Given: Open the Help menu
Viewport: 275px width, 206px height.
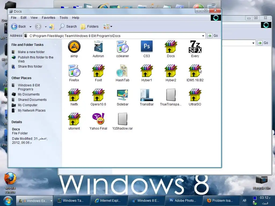Looking at the screenshot, I should pyautogui.click(x=75, y=18).
